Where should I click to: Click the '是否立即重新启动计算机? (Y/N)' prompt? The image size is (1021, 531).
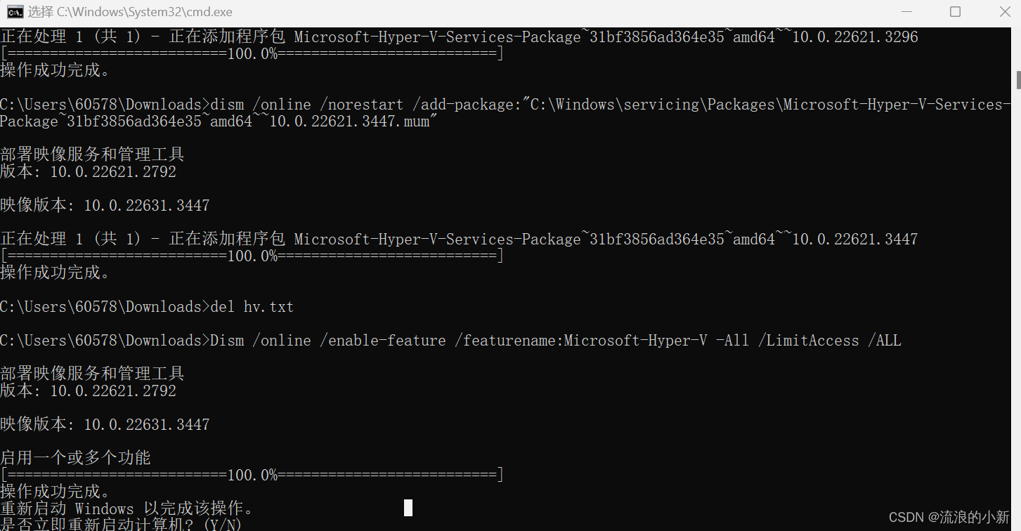tap(121, 524)
